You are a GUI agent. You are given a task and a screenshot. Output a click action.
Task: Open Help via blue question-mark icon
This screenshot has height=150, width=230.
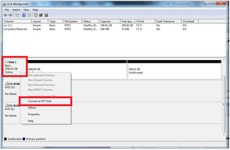[x=24, y=15]
